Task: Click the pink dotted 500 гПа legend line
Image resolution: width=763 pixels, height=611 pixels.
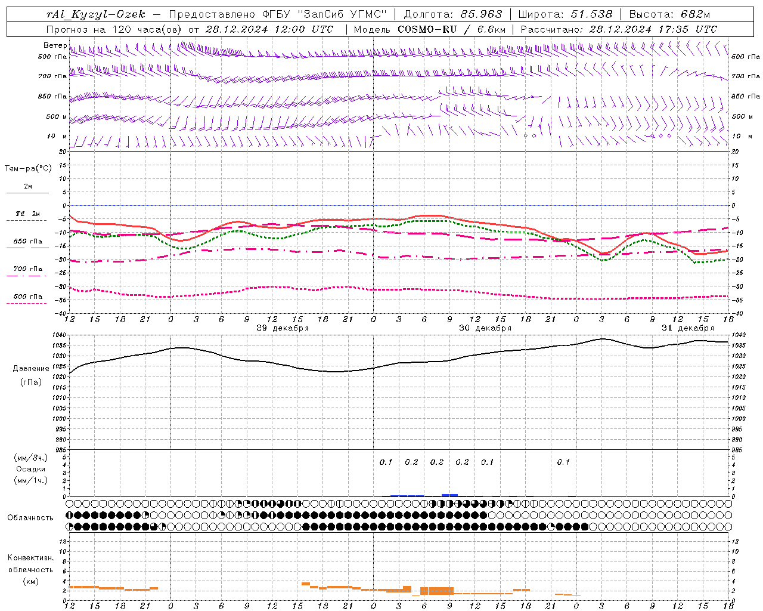Action: pyautogui.click(x=26, y=303)
